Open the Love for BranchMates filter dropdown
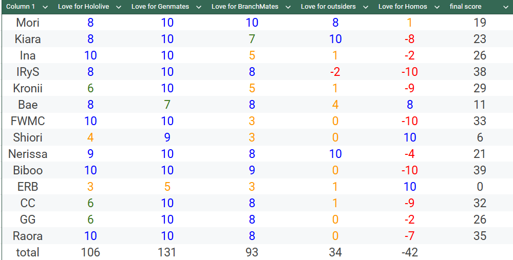Screen dimensions: 513x260 click(x=288, y=7)
